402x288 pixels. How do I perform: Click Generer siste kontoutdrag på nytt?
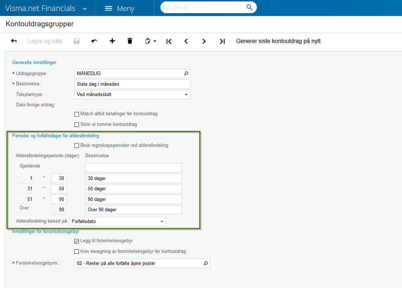point(278,41)
